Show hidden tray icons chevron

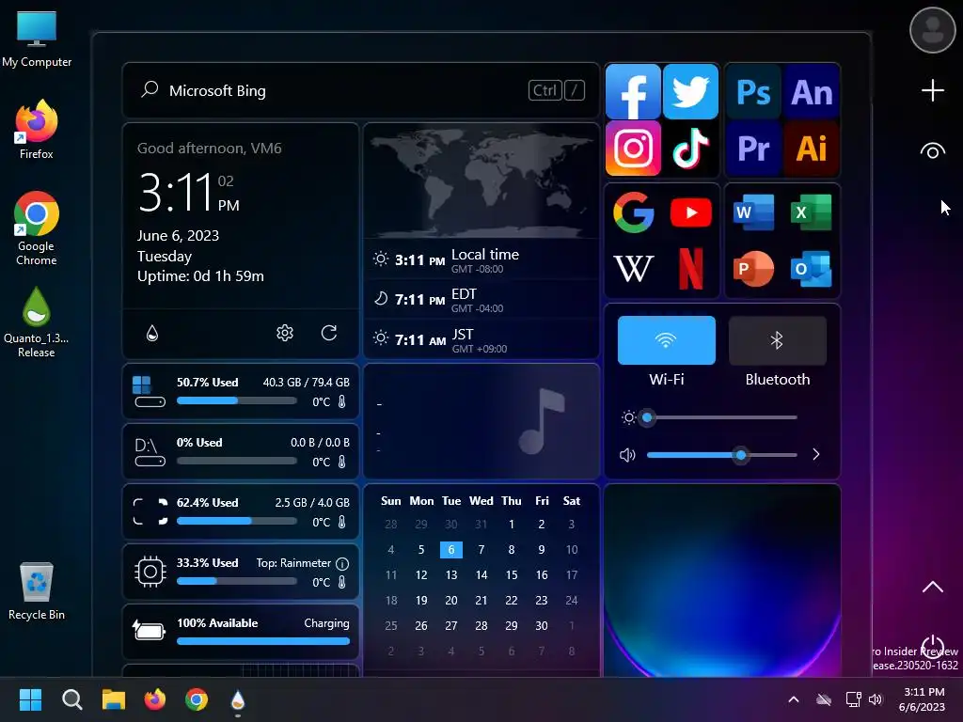[794, 699]
